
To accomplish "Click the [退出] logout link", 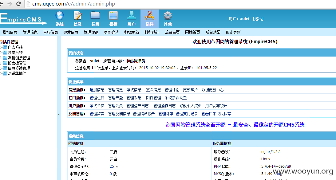I will [x=258, y=19].
